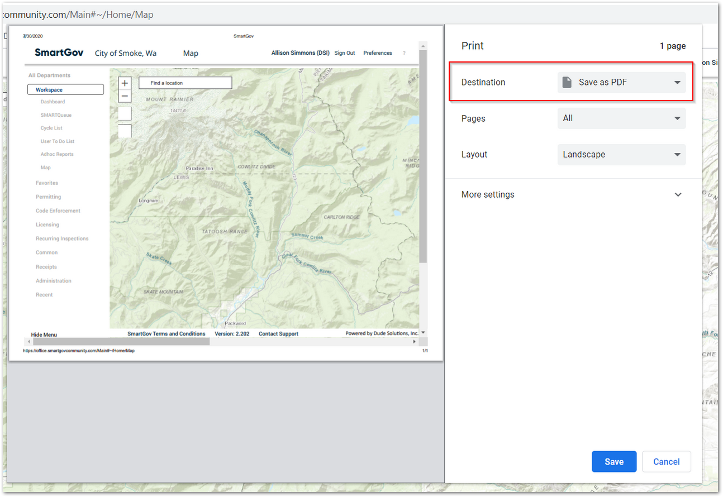
Task: Open Code Enforcement in the sidebar
Action: [x=58, y=211]
